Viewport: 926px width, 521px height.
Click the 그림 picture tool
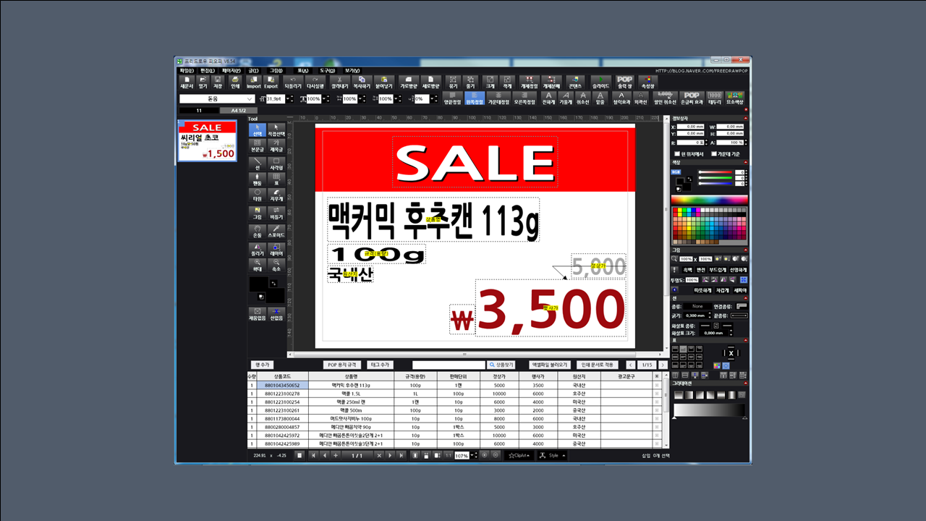[258, 213]
